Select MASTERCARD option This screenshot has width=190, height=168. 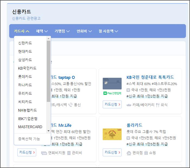(x=30, y=127)
